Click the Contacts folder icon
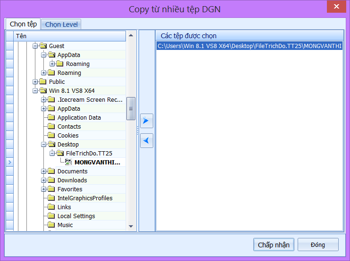 (x=51, y=127)
